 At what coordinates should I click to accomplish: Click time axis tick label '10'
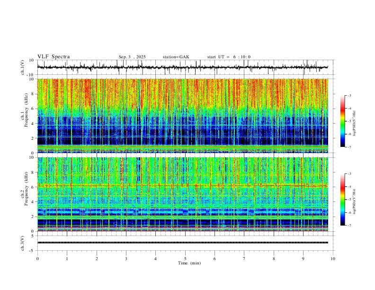333,259
